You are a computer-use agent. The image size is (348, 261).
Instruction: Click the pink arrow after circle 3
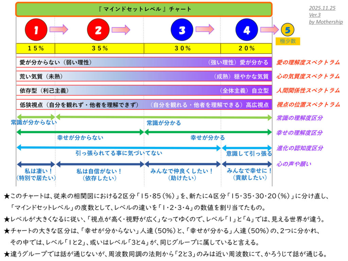205,30
